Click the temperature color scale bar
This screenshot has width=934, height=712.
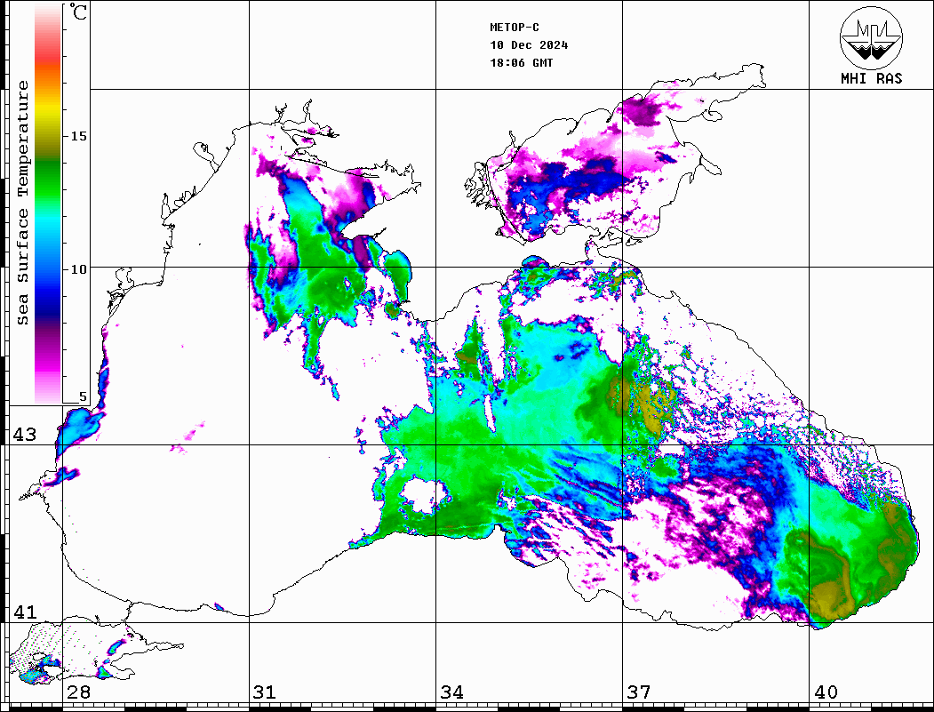pos(48,204)
